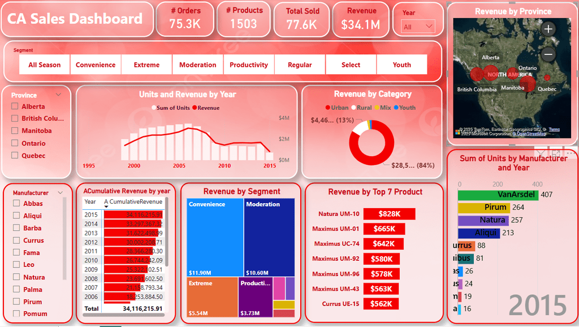Click the Total Sold 77.6K card

click(302, 19)
